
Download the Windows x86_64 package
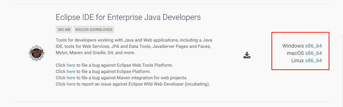[313, 46]
